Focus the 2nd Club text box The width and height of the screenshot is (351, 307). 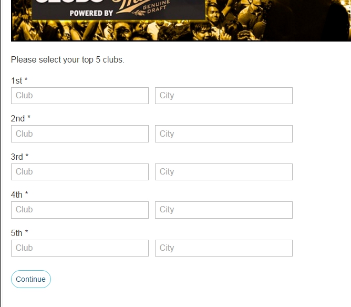coord(80,134)
